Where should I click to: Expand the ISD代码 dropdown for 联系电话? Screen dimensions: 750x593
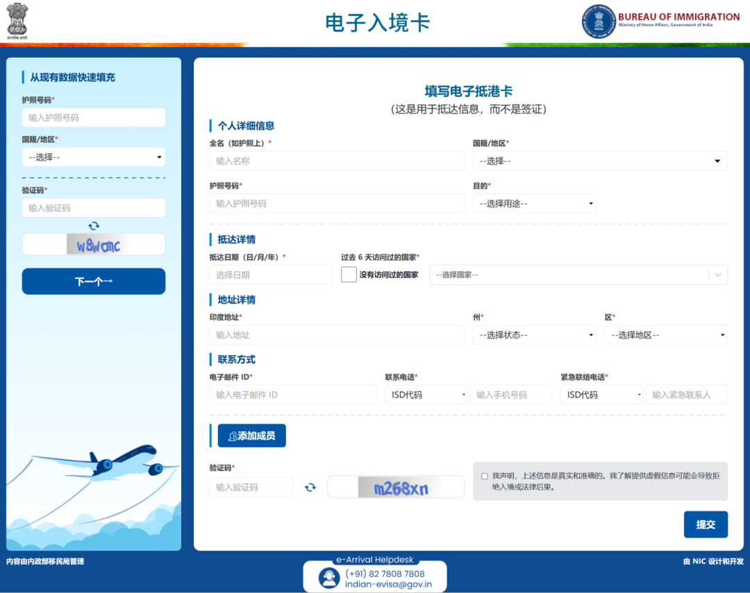click(426, 395)
